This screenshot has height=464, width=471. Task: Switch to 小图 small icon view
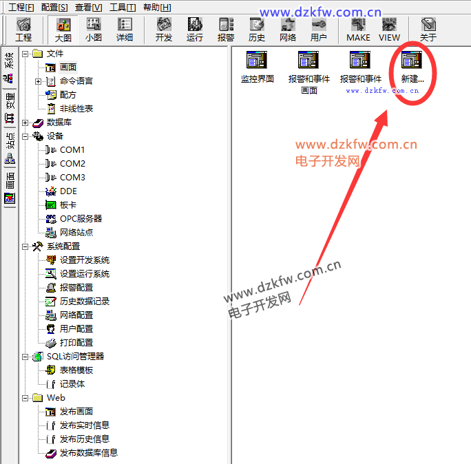point(94,30)
